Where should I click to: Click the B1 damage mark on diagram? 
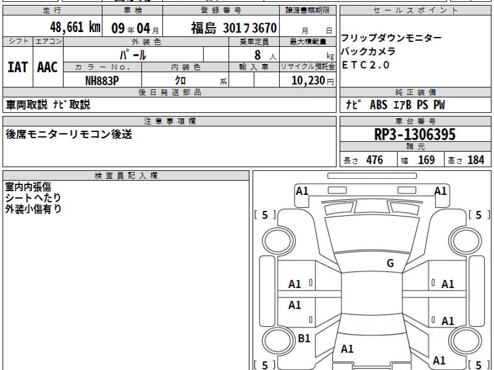304,338
